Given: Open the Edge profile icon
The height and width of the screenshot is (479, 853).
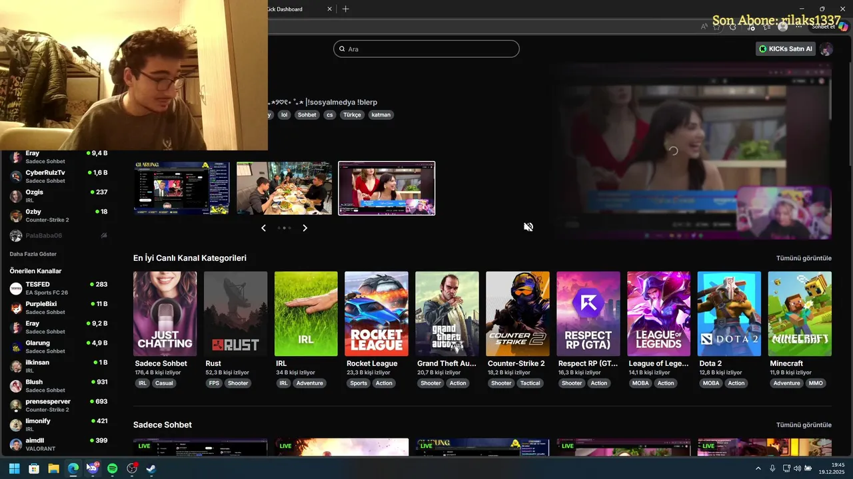Looking at the screenshot, I should click(x=782, y=27).
